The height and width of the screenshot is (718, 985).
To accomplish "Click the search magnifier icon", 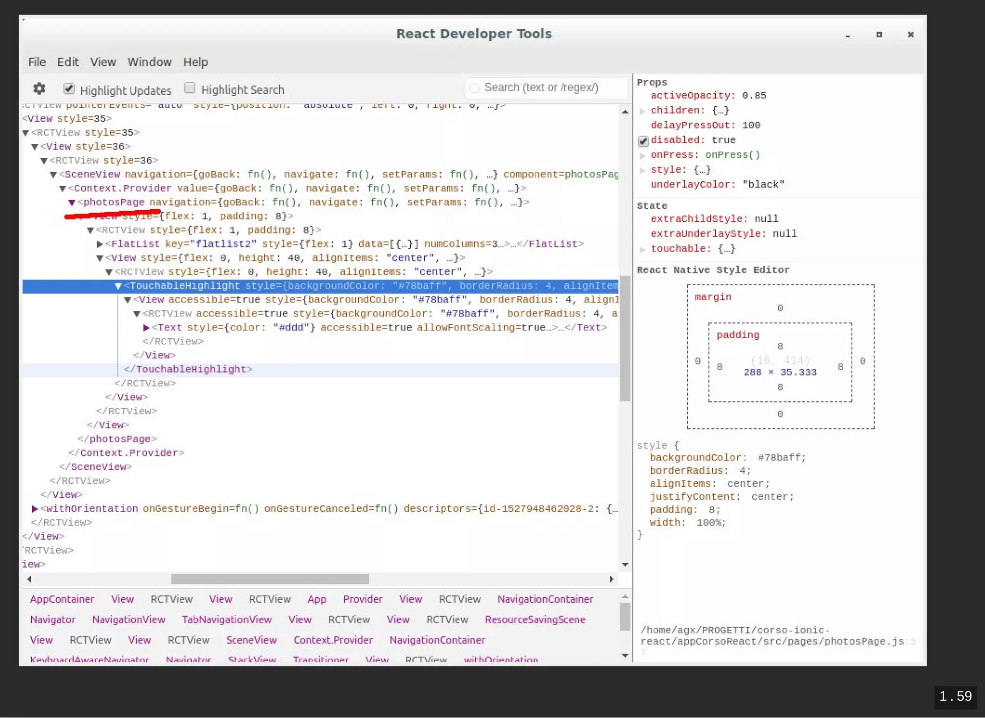I will click(x=474, y=88).
